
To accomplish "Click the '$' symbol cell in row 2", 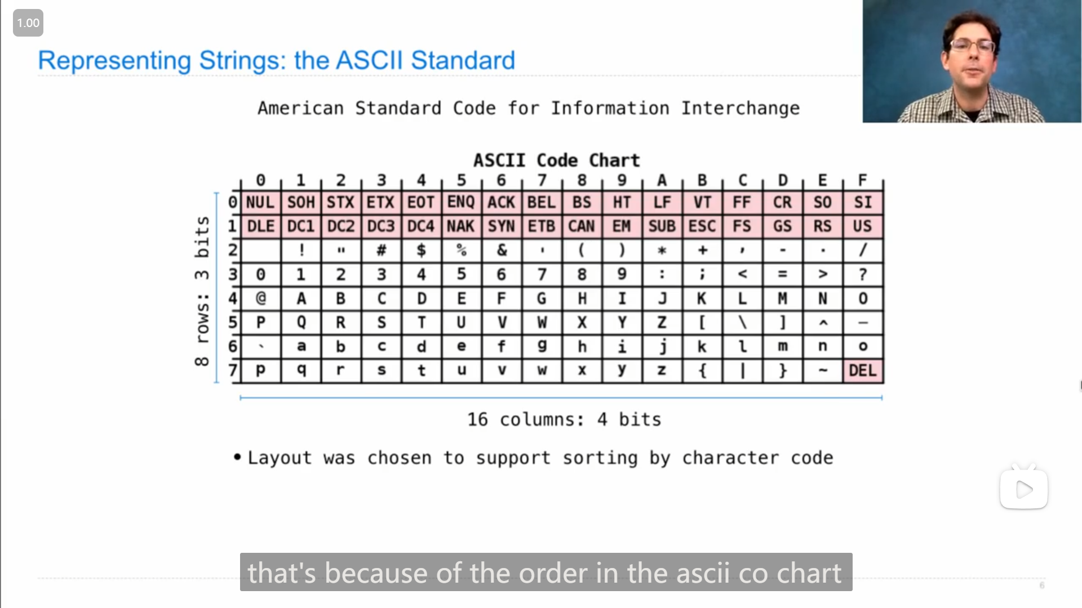I will tap(421, 250).
